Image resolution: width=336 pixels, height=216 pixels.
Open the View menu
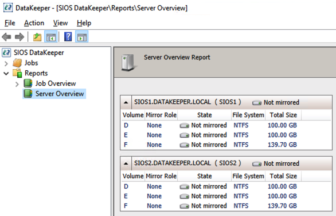click(x=60, y=23)
